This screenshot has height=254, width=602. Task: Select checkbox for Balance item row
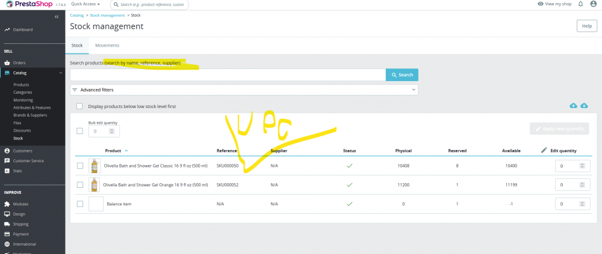(80, 204)
